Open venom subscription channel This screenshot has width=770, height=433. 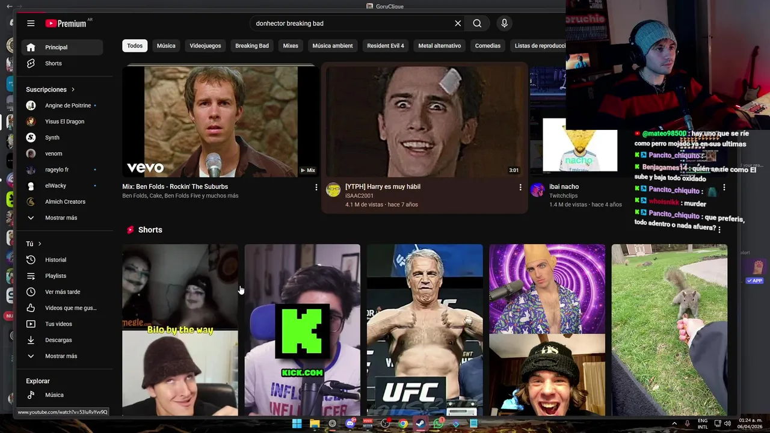(63, 153)
